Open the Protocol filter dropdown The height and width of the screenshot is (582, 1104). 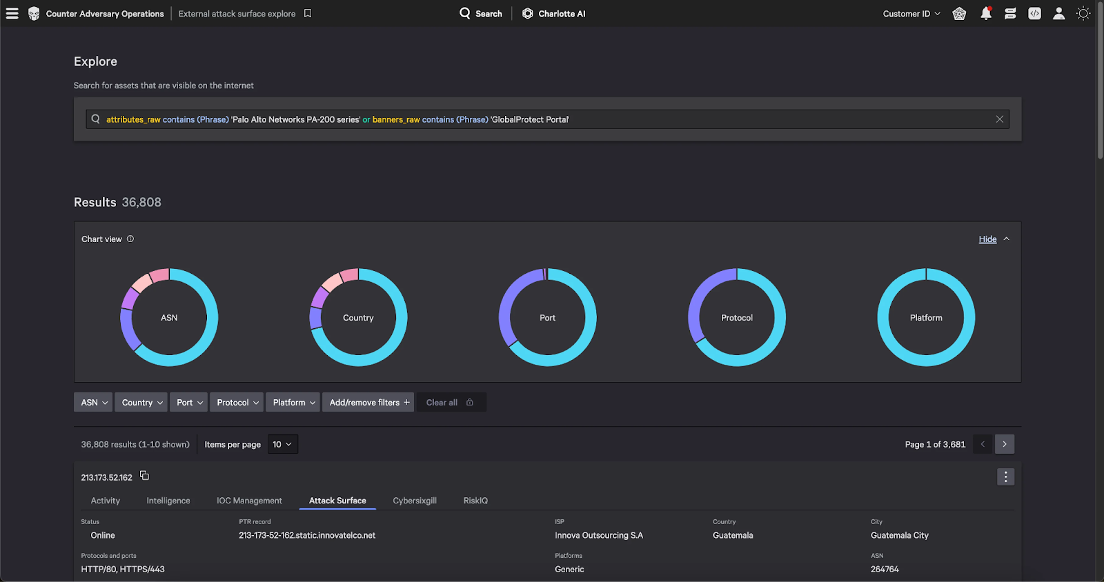[237, 402]
